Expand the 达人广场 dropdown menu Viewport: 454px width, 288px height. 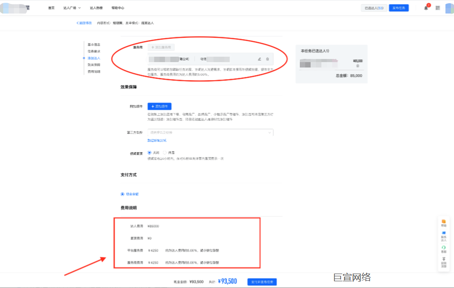(73, 8)
